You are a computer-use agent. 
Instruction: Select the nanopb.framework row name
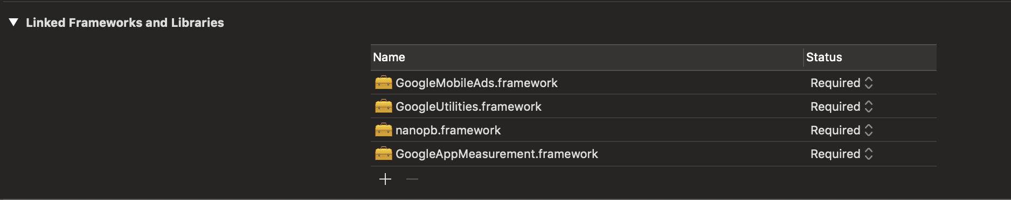click(448, 130)
